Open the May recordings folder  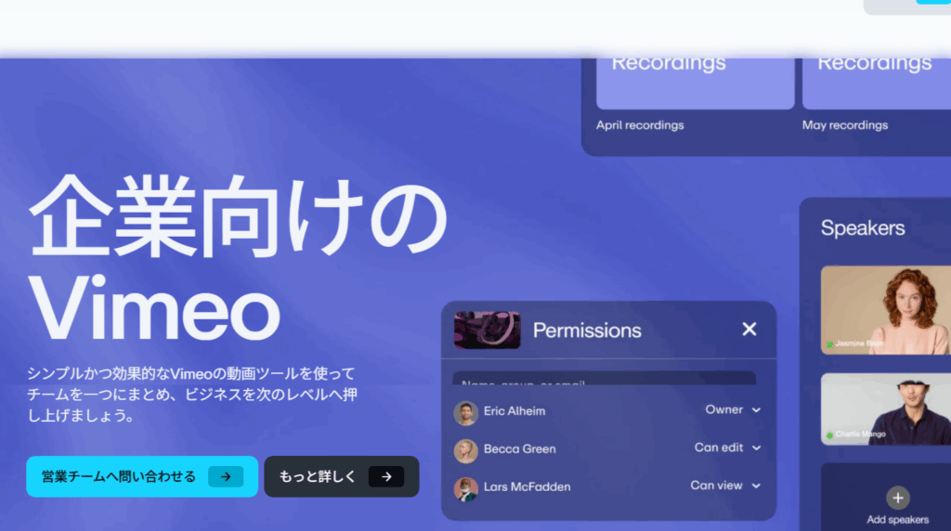point(877,84)
